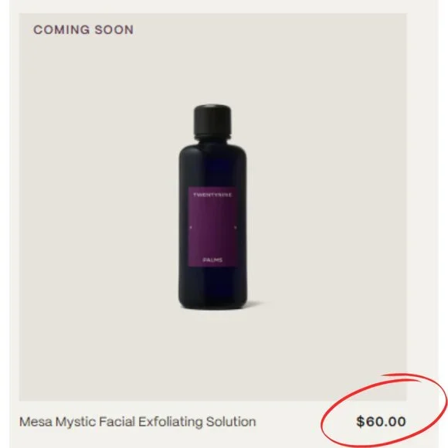Click the right dot marker on label
Image resolution: width=448 pixels, height=448 pixels.
point(235,227)
